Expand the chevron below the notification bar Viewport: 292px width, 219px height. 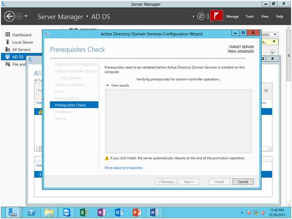[x=272, y=52]
